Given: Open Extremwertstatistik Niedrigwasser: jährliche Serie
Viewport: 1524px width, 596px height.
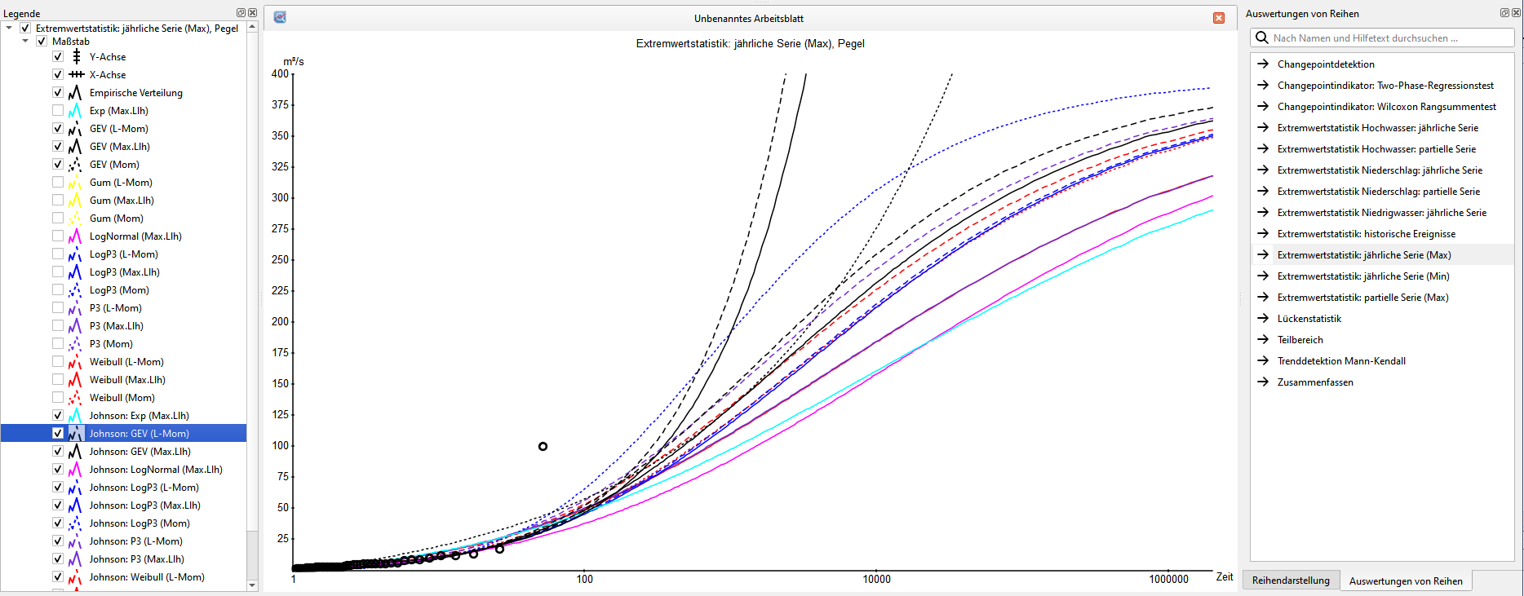Looking at the screenshot, I should pyautogui.click(x=1382, y=213).
